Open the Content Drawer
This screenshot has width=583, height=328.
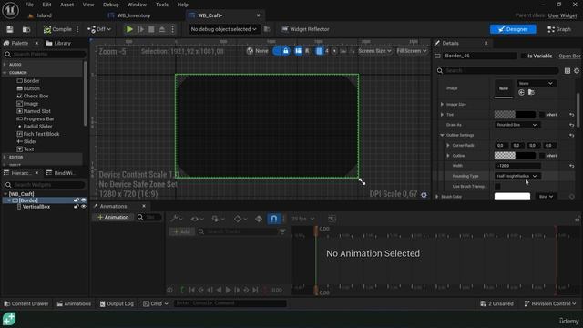pyautogui.click(x=26, y=303)
